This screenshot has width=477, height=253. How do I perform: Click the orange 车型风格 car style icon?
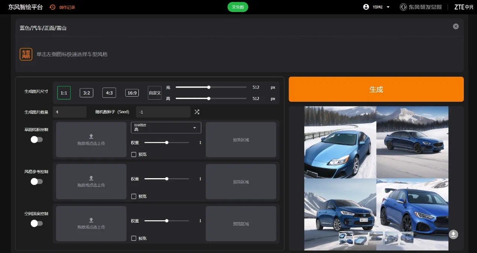click(26, 54)
